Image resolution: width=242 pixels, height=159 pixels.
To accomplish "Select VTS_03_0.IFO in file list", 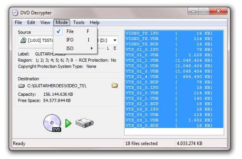I will click(174, 109).
